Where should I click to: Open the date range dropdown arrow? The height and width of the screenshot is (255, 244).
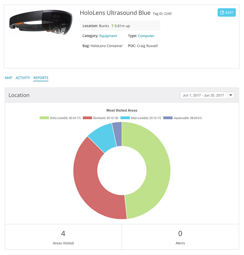click(x=231, y=95)
